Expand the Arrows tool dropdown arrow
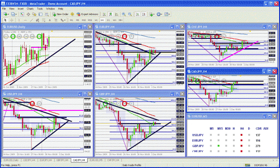The image size is (280, 168). 65,20
